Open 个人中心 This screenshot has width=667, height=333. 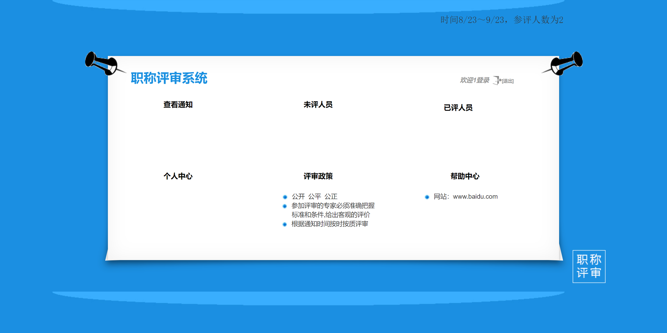tap(178, 176)
